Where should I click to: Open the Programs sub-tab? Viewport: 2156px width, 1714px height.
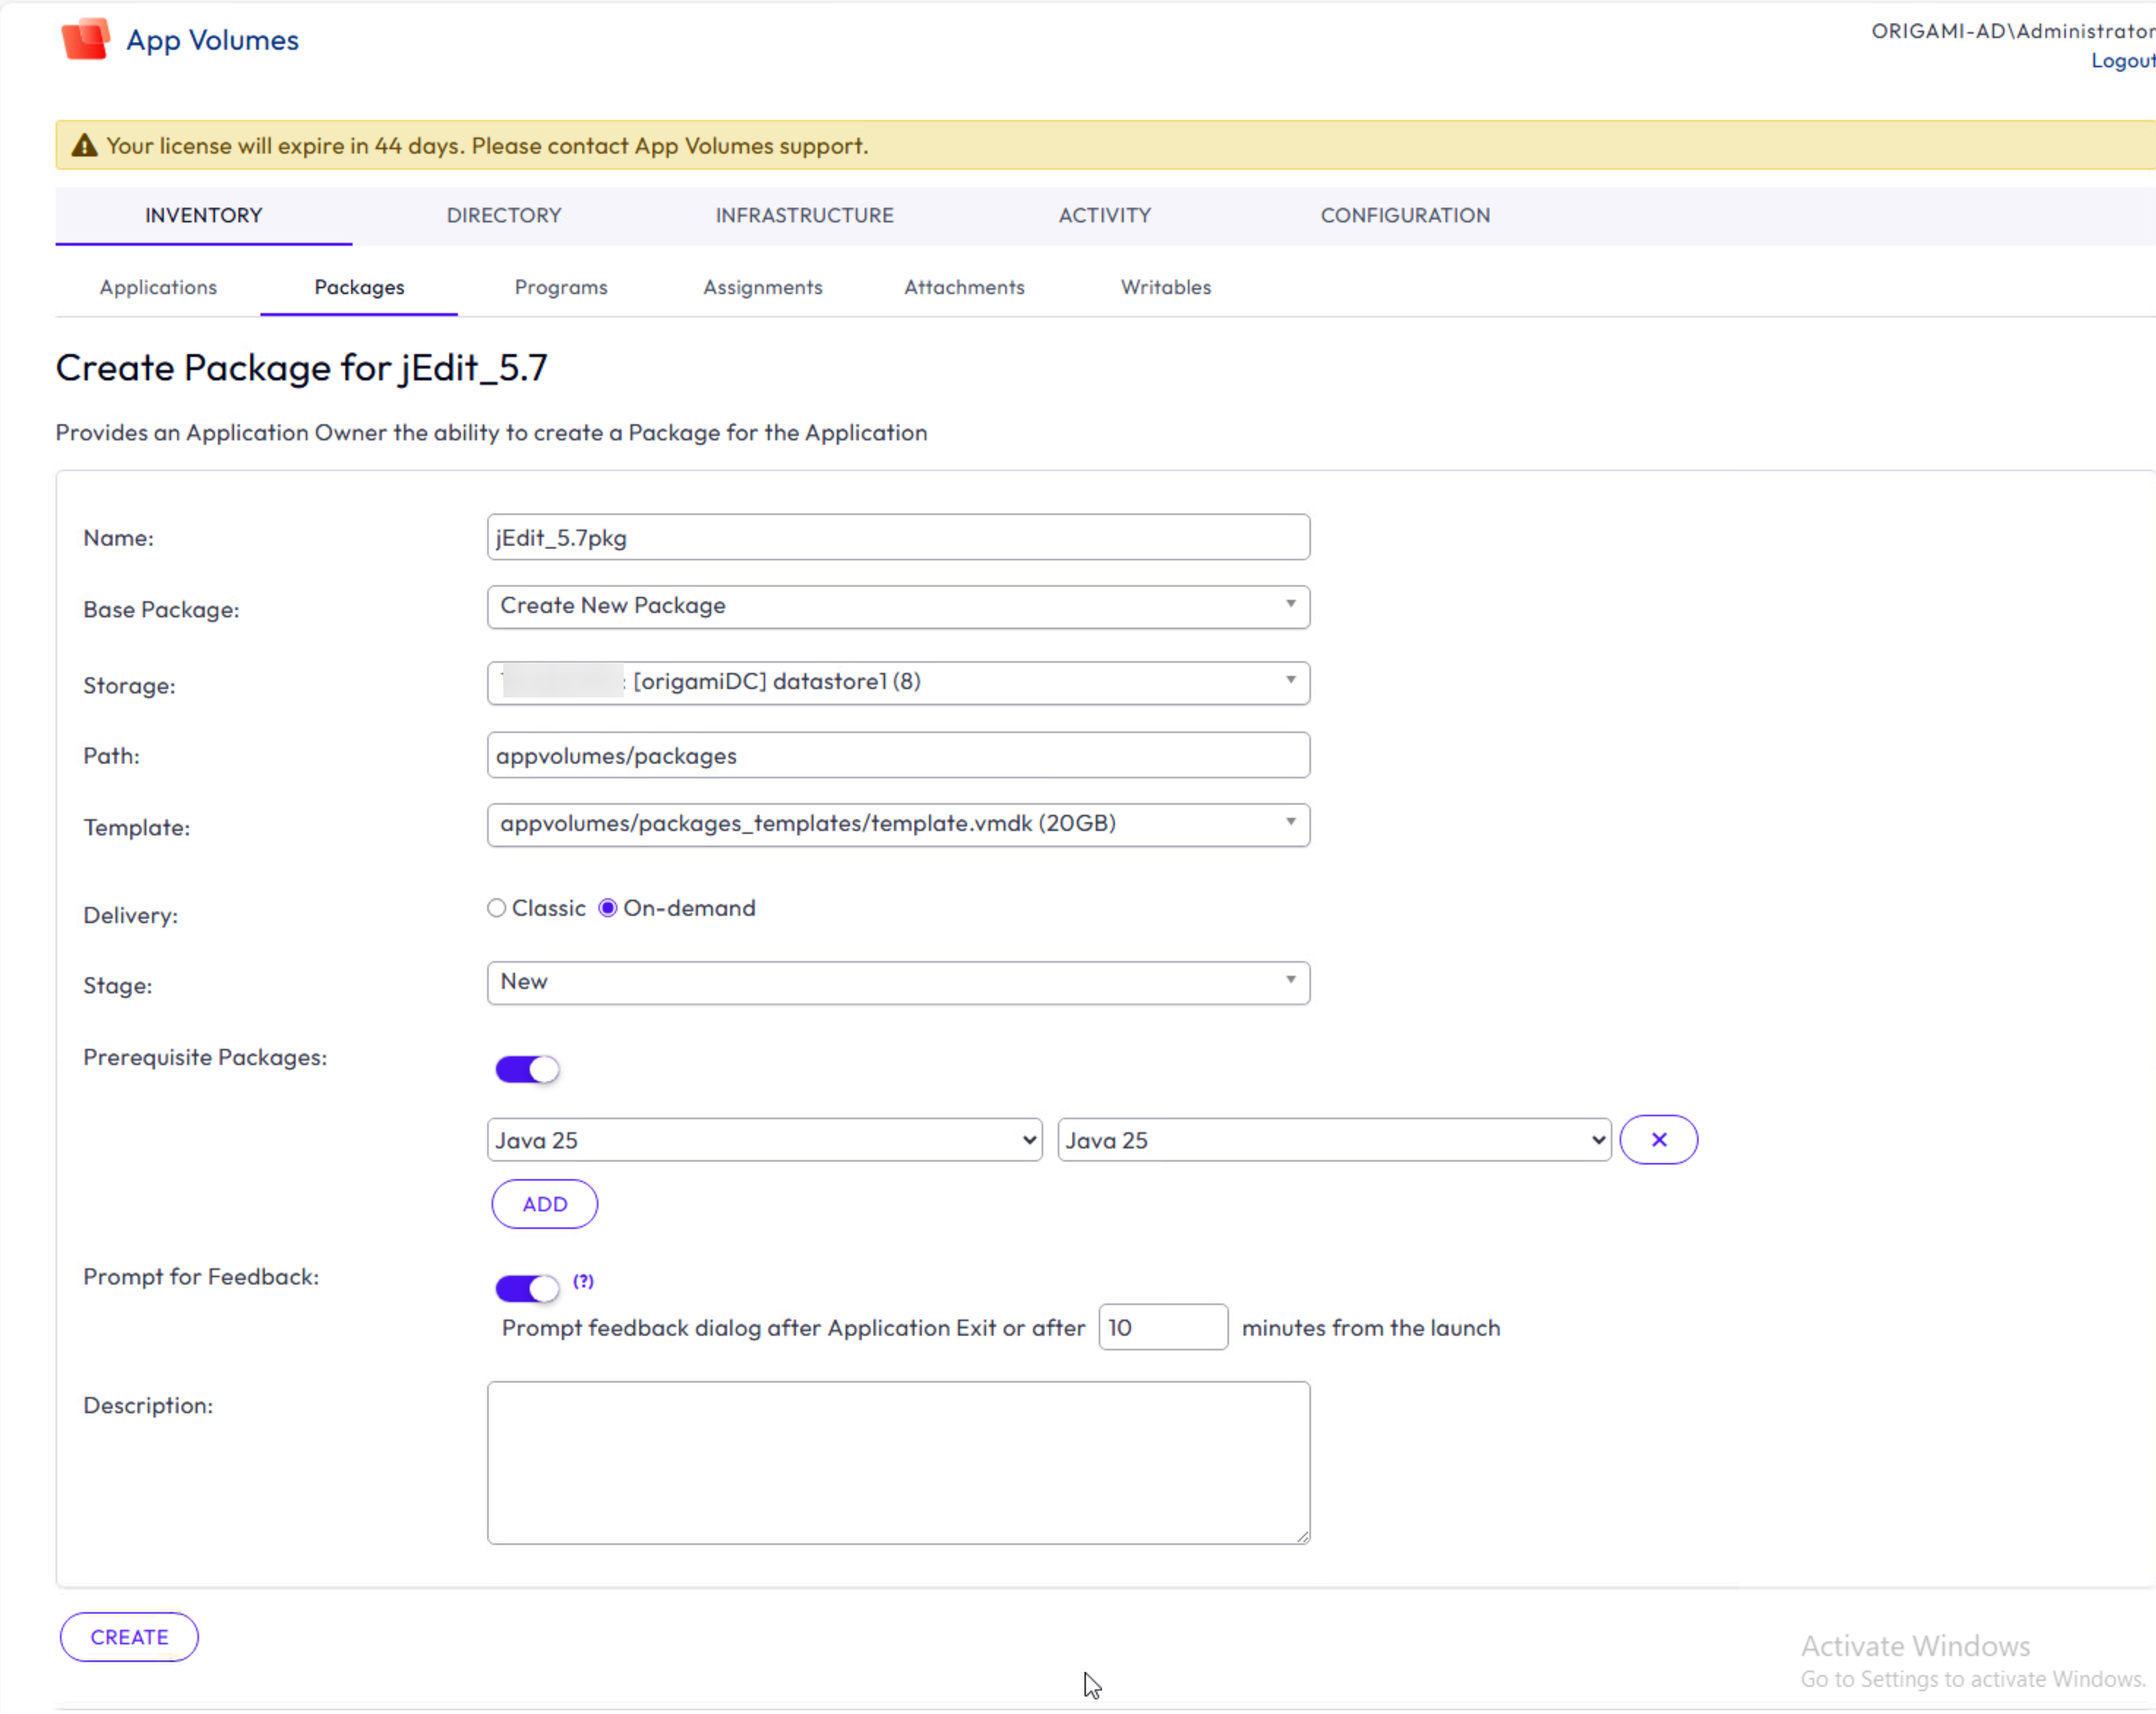(x=561, y=287)
